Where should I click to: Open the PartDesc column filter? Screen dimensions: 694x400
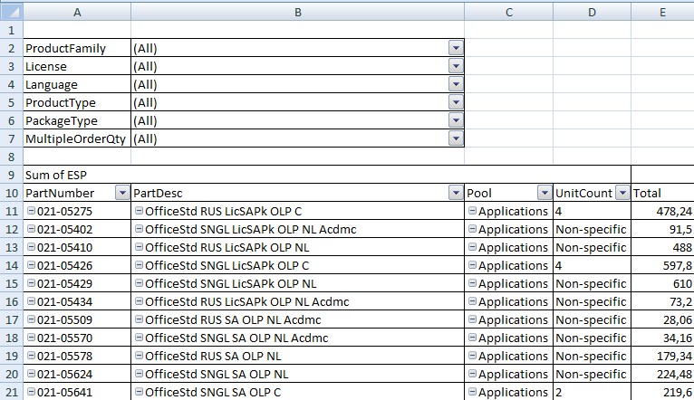click(456, 193)
